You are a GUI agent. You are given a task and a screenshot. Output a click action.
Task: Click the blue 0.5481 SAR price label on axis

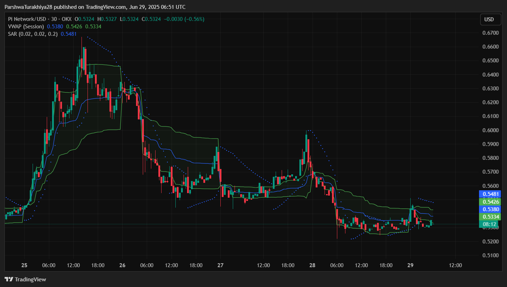click(490, 194)
